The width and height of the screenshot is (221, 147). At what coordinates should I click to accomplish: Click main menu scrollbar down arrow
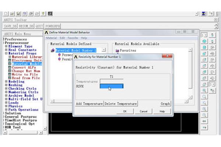pyautogui.click(x=45, y=128)
